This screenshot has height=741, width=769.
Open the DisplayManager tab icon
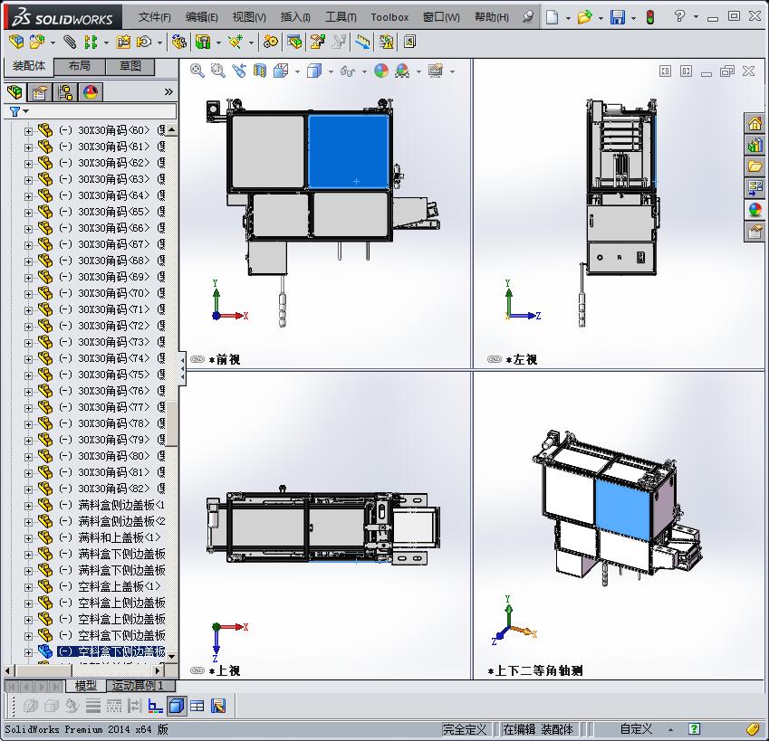tap(91, 92)
